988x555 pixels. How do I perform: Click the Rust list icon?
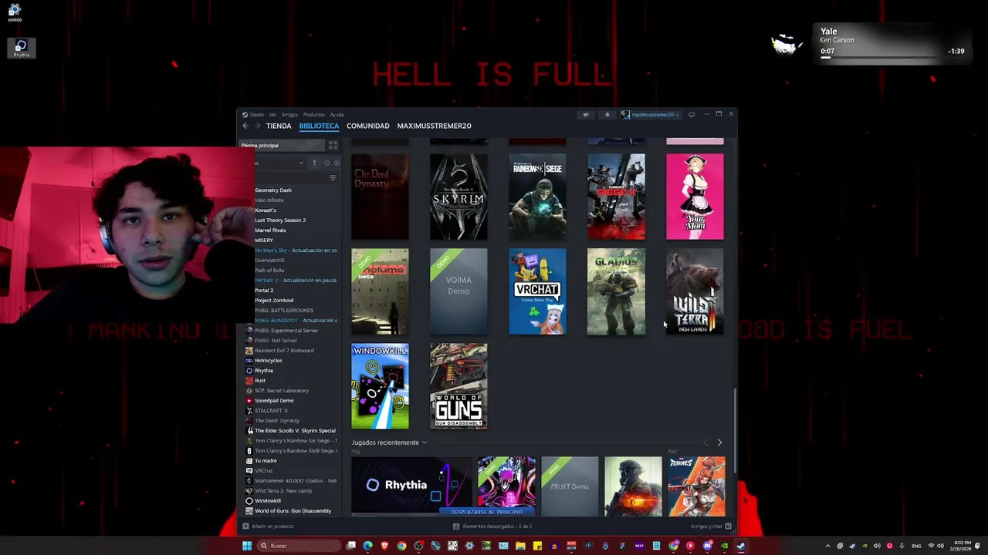click(x=249, y=381)
